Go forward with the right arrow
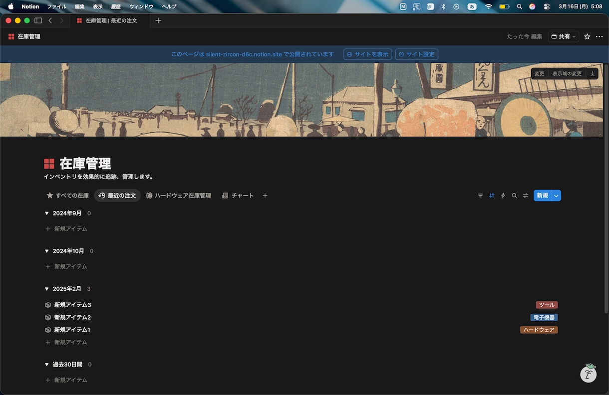609x395 pixels. (x=61, y=20)
